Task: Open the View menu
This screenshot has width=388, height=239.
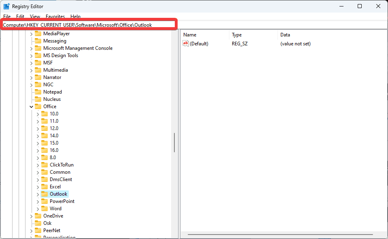Action: (x=35, y=16)
